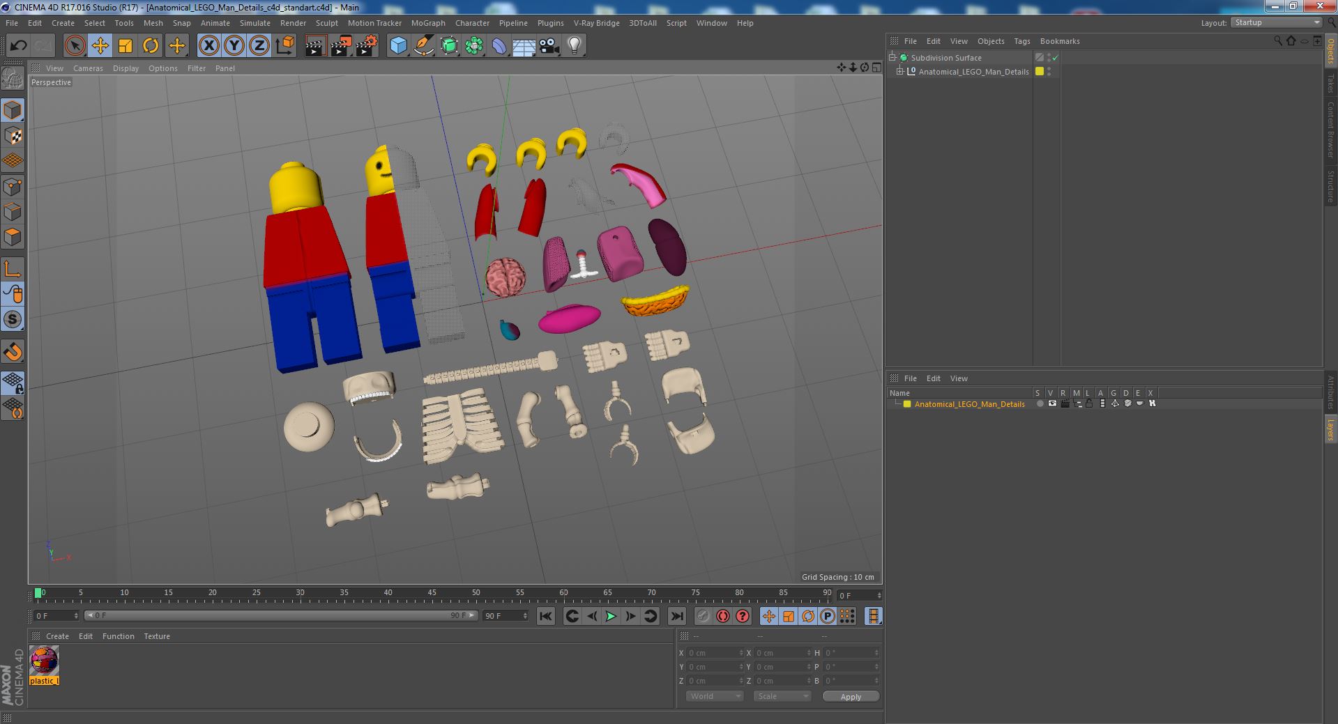Go to start of animation

(546, 616)
